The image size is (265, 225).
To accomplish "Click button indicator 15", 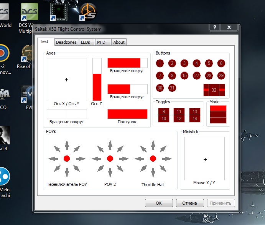I will 184,76.
